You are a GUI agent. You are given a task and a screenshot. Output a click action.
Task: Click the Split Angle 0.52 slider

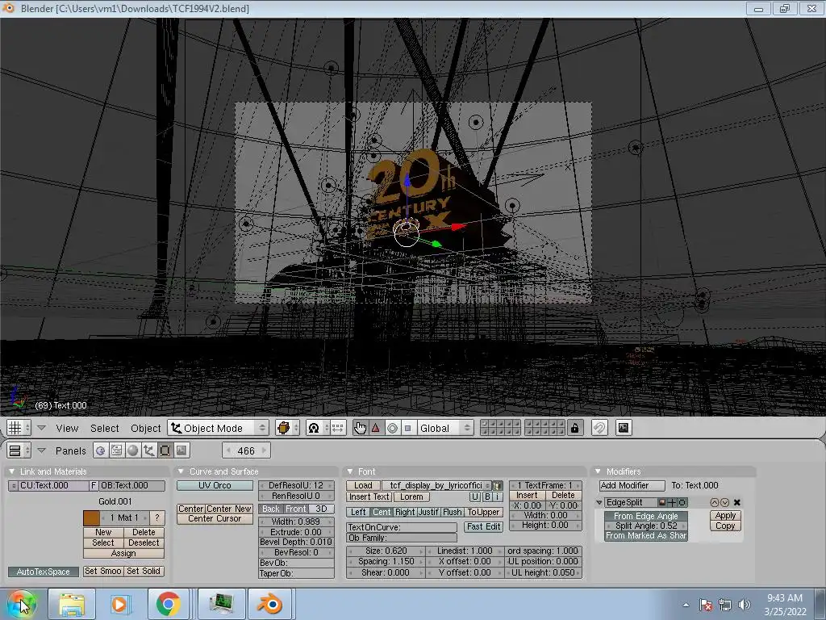coord(646,526)
